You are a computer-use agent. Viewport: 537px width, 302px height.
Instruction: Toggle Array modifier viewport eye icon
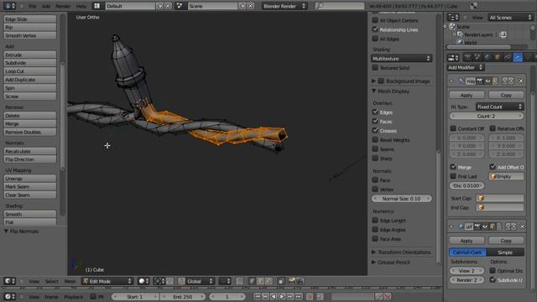487,81
